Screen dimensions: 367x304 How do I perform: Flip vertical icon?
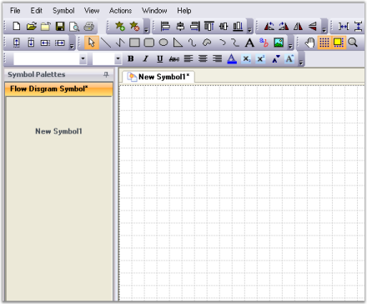point(313,27)
